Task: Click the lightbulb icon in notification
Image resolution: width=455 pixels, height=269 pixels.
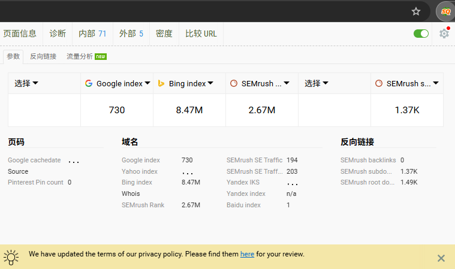Action: (11, 257)
